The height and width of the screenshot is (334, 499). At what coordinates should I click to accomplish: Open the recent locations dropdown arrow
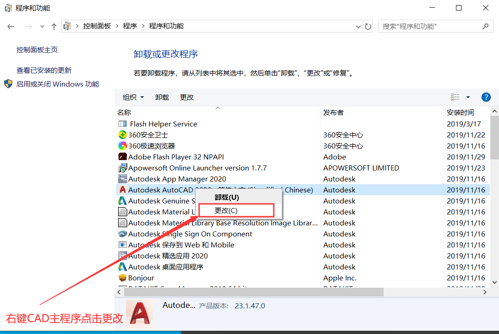[x=42, y=27]
